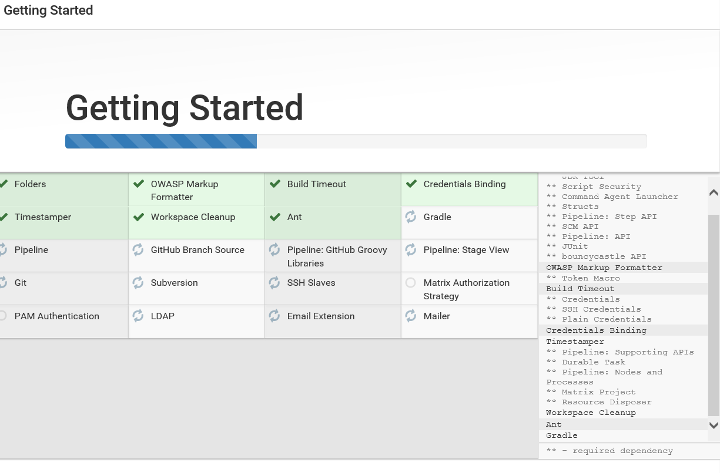Click '** Command Agent Launcher' log entry

[612, 197]
